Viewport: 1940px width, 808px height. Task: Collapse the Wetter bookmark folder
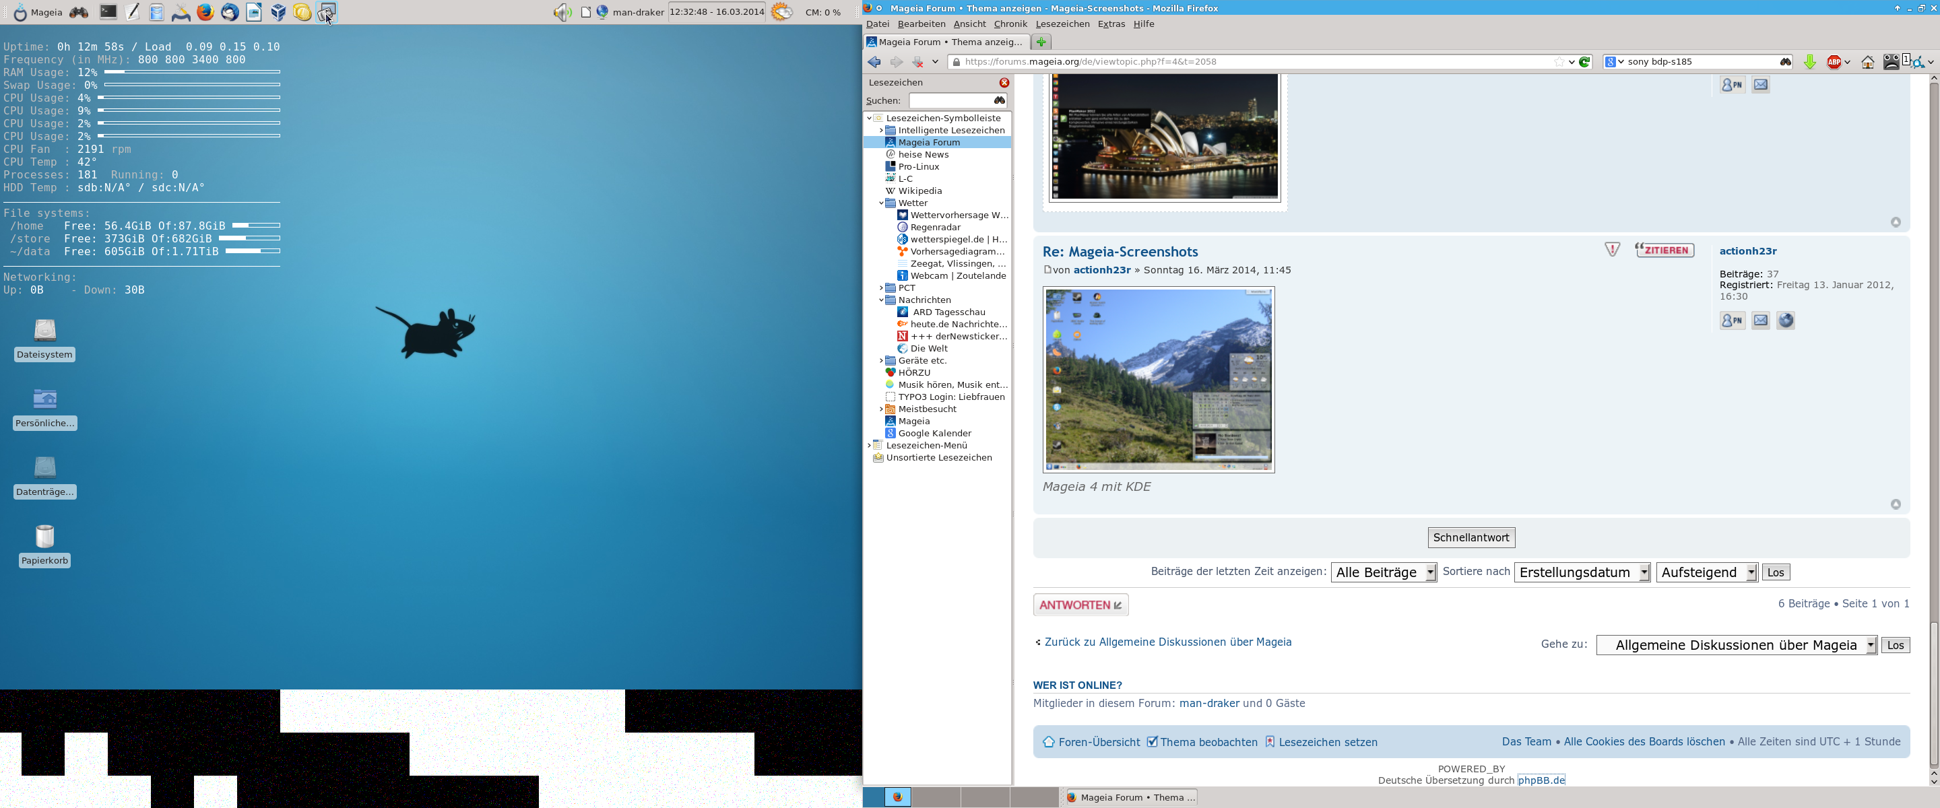click(x=881, y=203)
